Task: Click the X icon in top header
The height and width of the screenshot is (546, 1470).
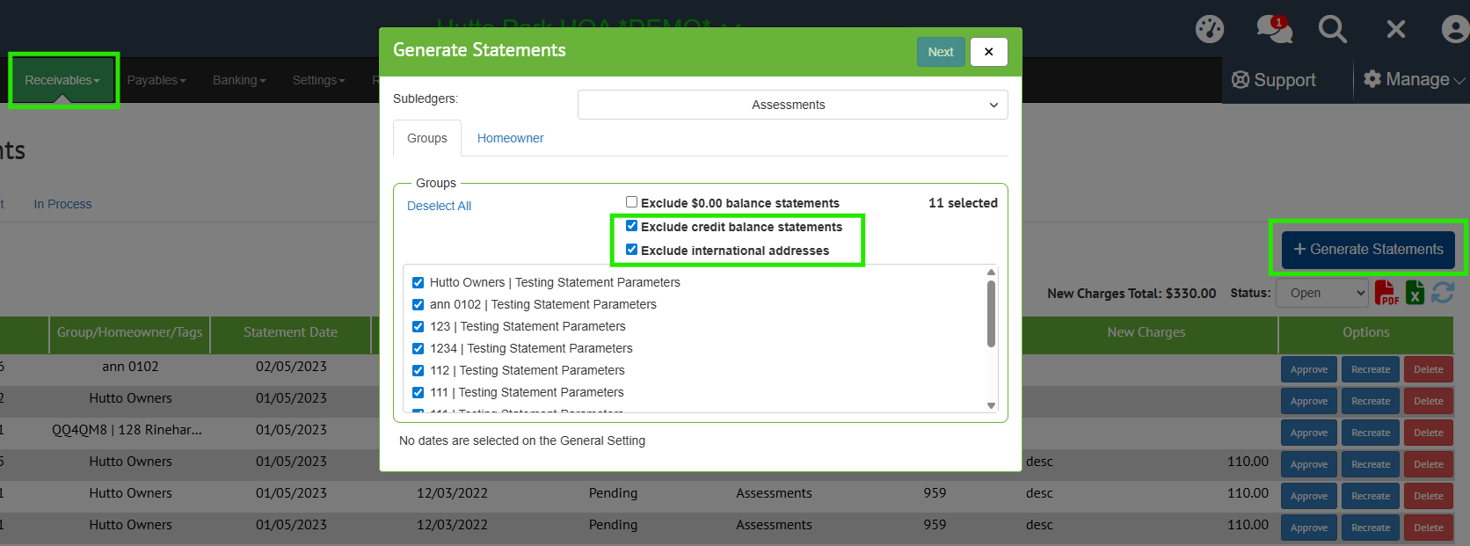Action: pos(1395,29)
